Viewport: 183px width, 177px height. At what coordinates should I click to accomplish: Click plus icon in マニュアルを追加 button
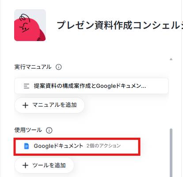coord(25,105)
